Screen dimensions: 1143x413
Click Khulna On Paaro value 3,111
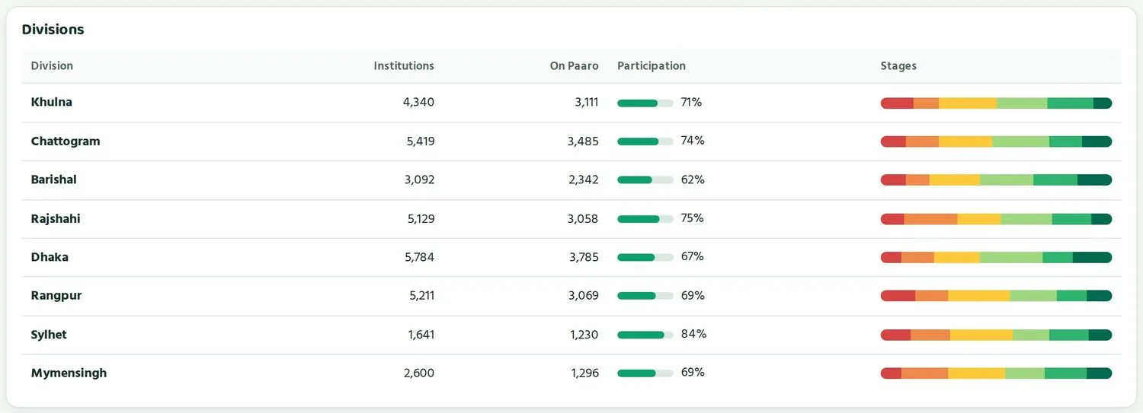[x=587, y=102]
